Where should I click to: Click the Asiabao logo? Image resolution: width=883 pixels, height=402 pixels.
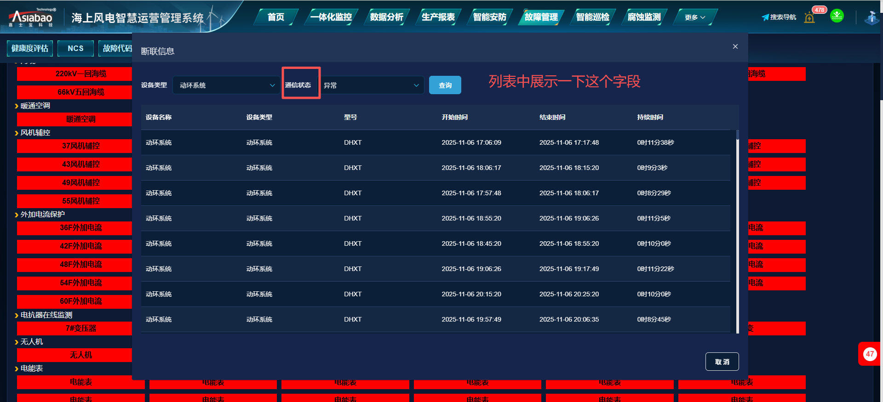point(31,18)
